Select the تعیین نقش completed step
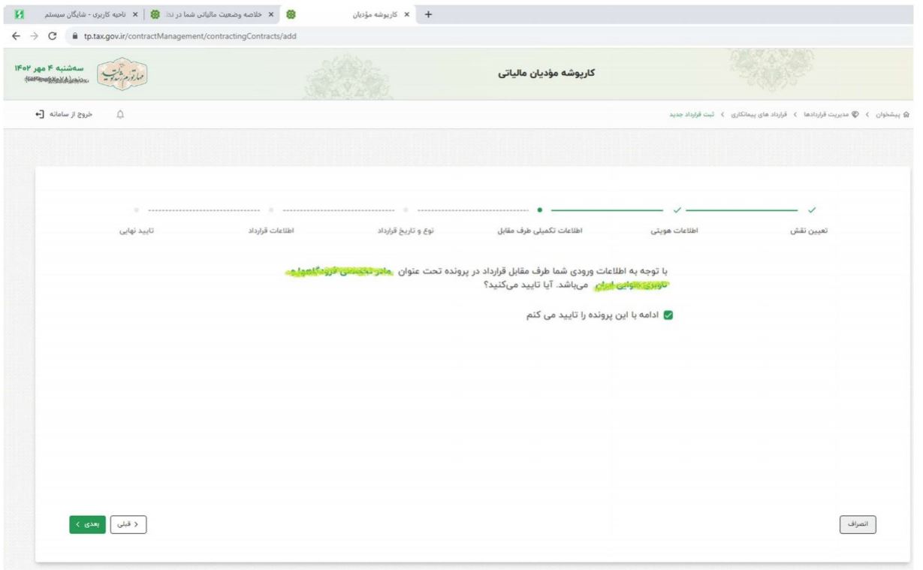Viewport: 923px width, 570px height. 813,210
